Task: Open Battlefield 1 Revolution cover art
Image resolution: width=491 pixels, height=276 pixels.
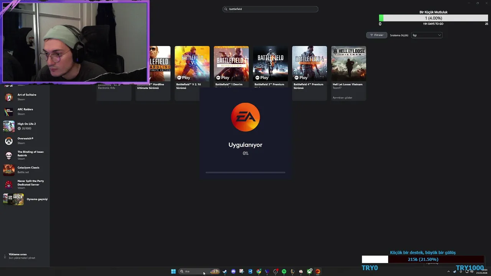Action: [x=231, y=63]
